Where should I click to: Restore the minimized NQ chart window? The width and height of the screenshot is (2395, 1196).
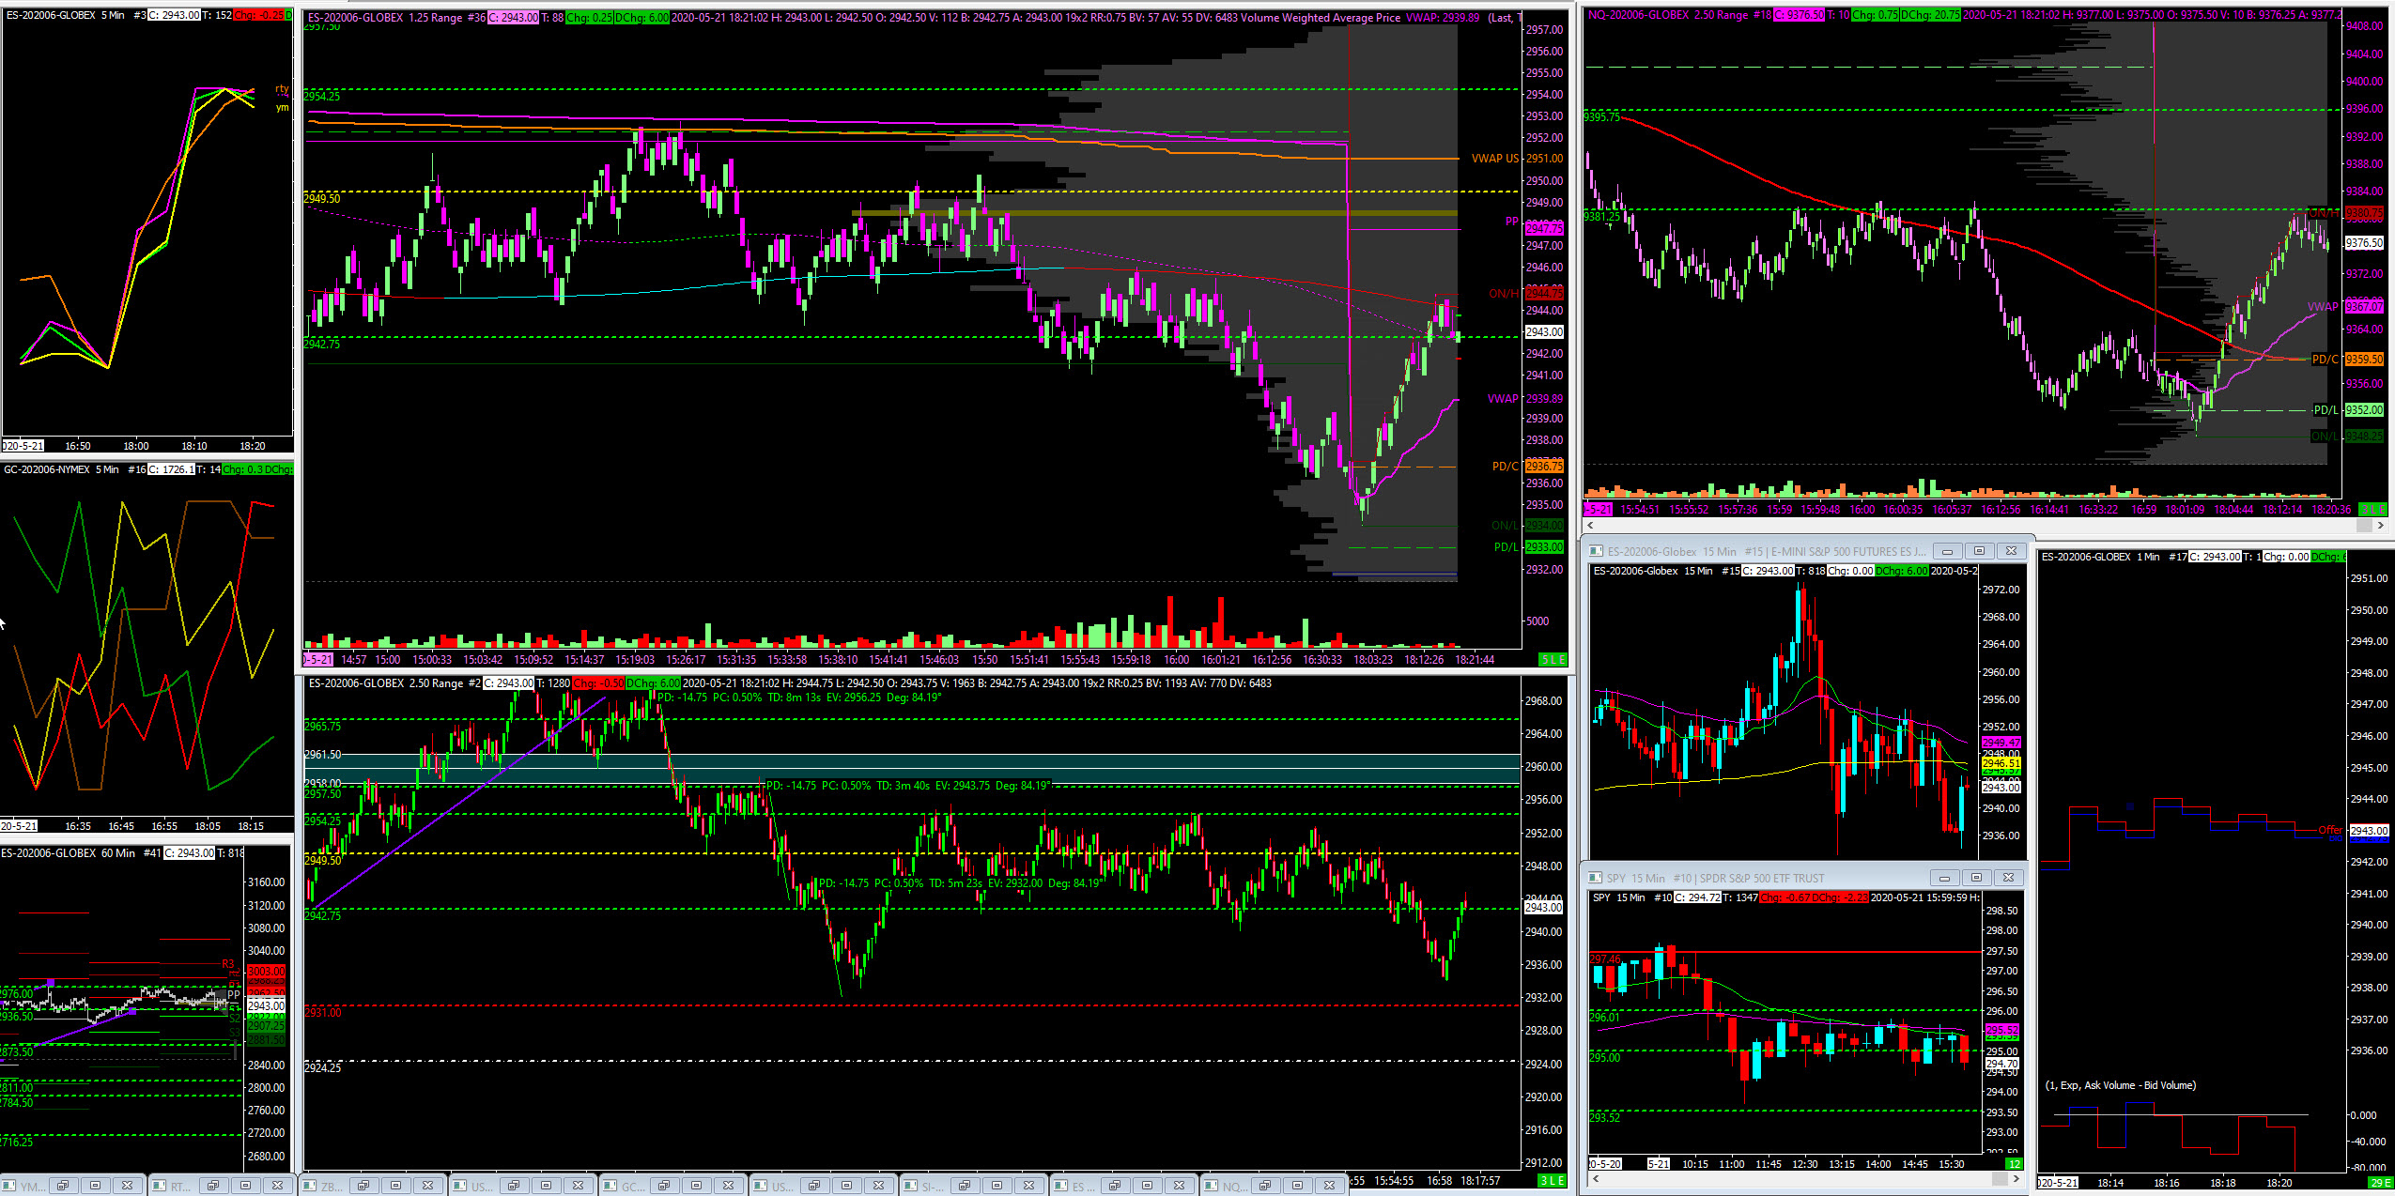[x=1265, y=1186]
